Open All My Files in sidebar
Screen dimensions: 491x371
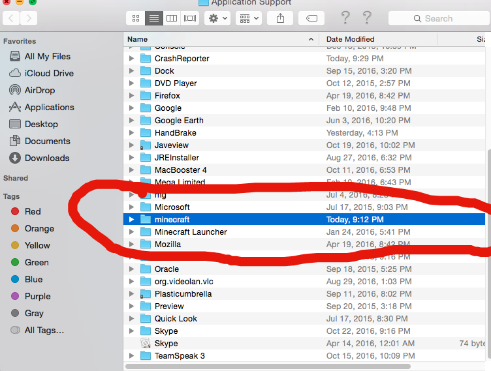[40, 56]
